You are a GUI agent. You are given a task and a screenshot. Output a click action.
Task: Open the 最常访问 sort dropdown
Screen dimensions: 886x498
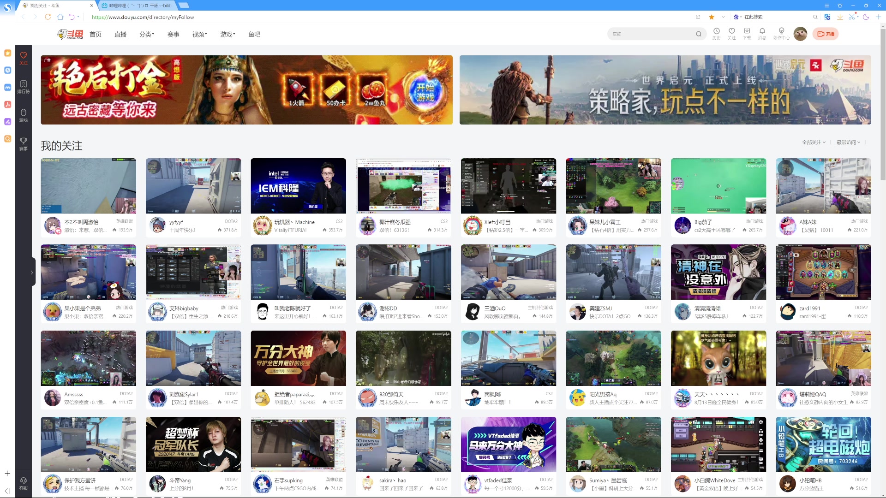point(848,142)
